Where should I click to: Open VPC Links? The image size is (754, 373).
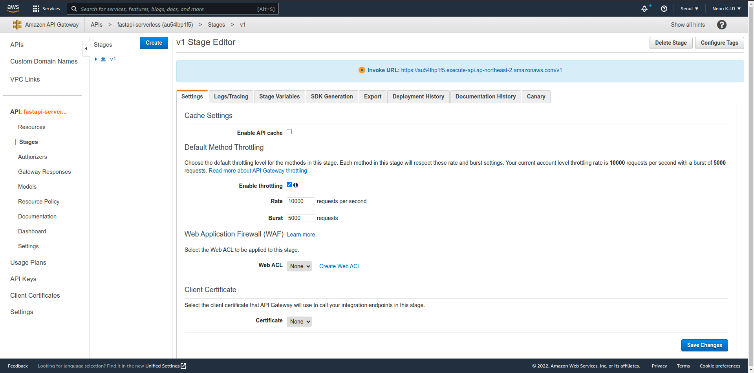coord(25,79)
